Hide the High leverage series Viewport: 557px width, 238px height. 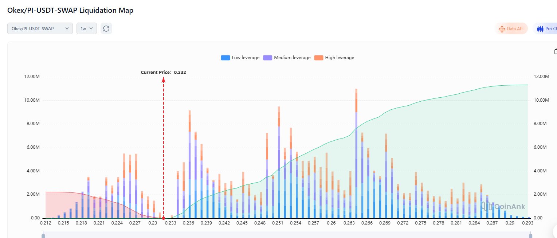[x=334, y=58]
